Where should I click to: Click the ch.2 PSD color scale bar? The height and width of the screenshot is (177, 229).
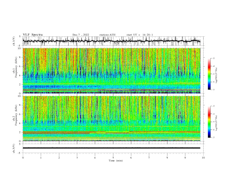209,122
